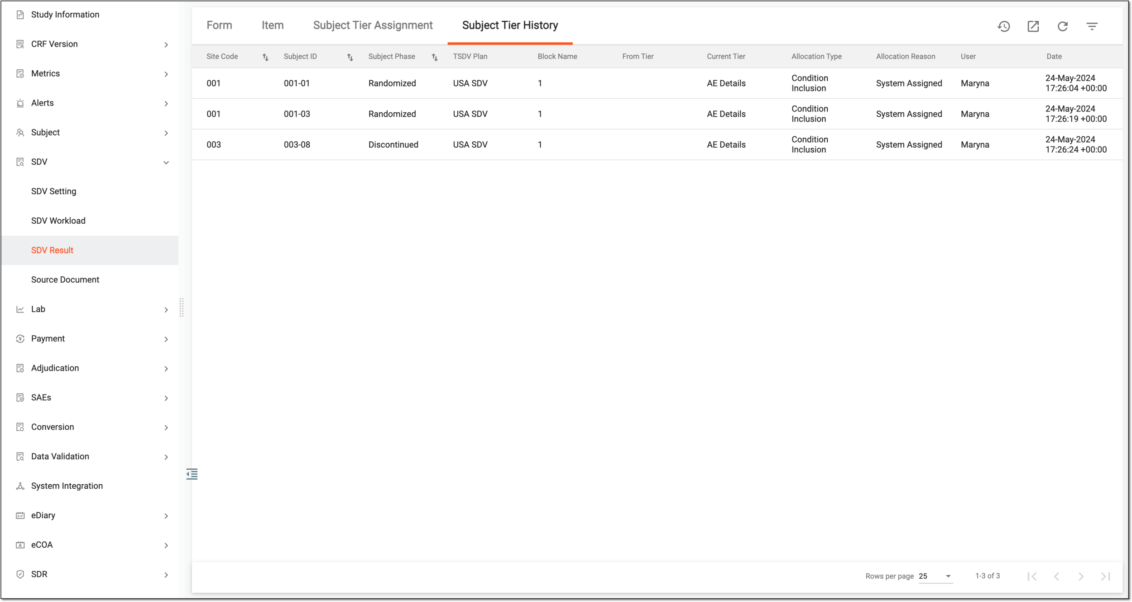Viewport: 1132px width, 602px height.
Task: Expand the Subject menu chevron
Action: (x=166, y=133)
